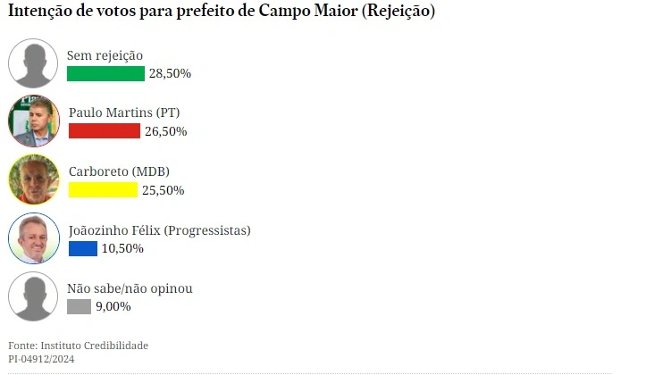The width and height of the screenshot is (671, 375).
Task: Click Joãozinho Félix candidate photo
Action: pos(33,237)
